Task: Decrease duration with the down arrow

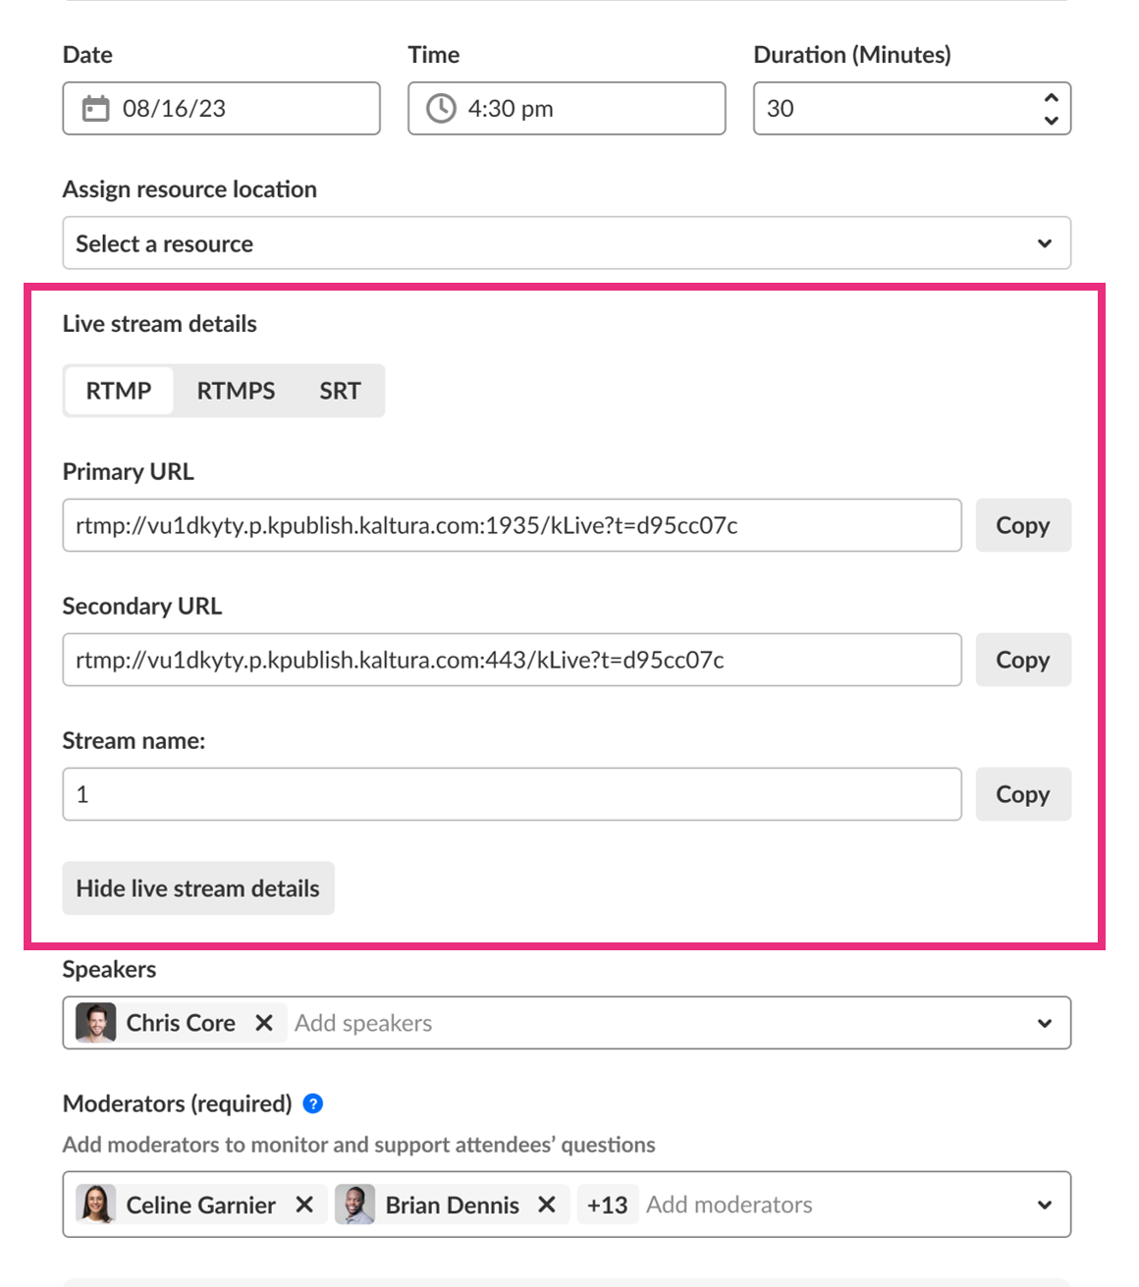Action: point(1051,120)
